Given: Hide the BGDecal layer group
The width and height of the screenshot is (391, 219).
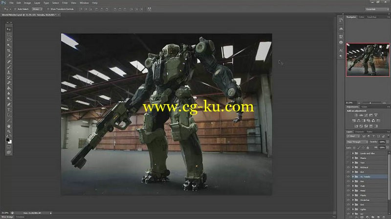Looking at the screenshot, I should coord(348,167).
